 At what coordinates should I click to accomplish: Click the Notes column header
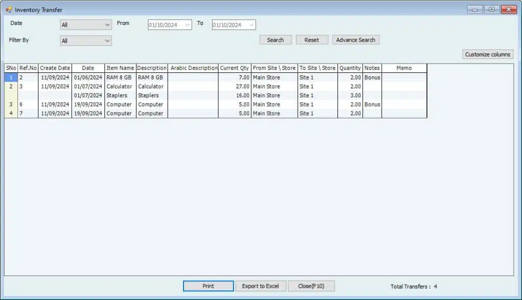click(x=372, y=68)
